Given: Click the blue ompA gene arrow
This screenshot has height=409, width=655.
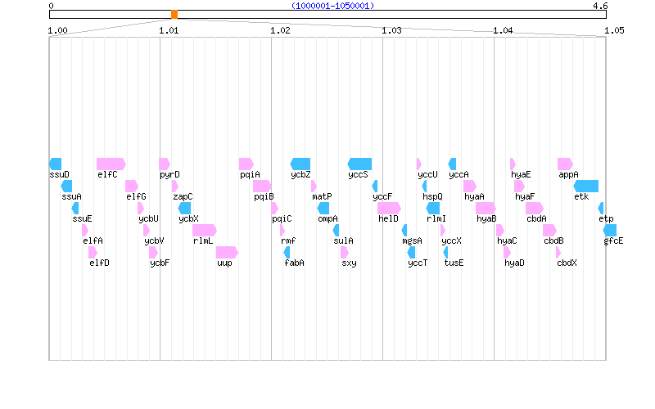Looking at the screenshot, I should [323, 208].
